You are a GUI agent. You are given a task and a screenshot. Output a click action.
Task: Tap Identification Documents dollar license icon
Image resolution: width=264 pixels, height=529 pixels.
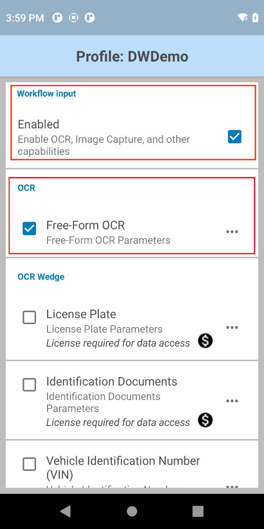pos(205,420)
